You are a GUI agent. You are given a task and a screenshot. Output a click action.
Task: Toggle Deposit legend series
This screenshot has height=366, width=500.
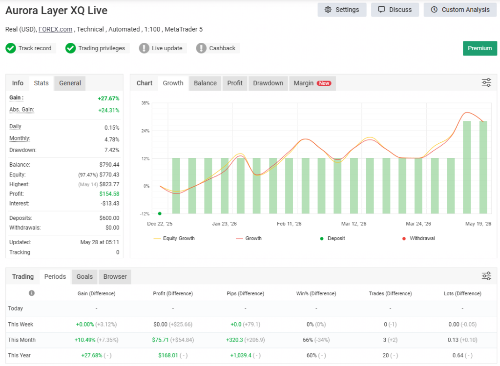tap(332, 238)
